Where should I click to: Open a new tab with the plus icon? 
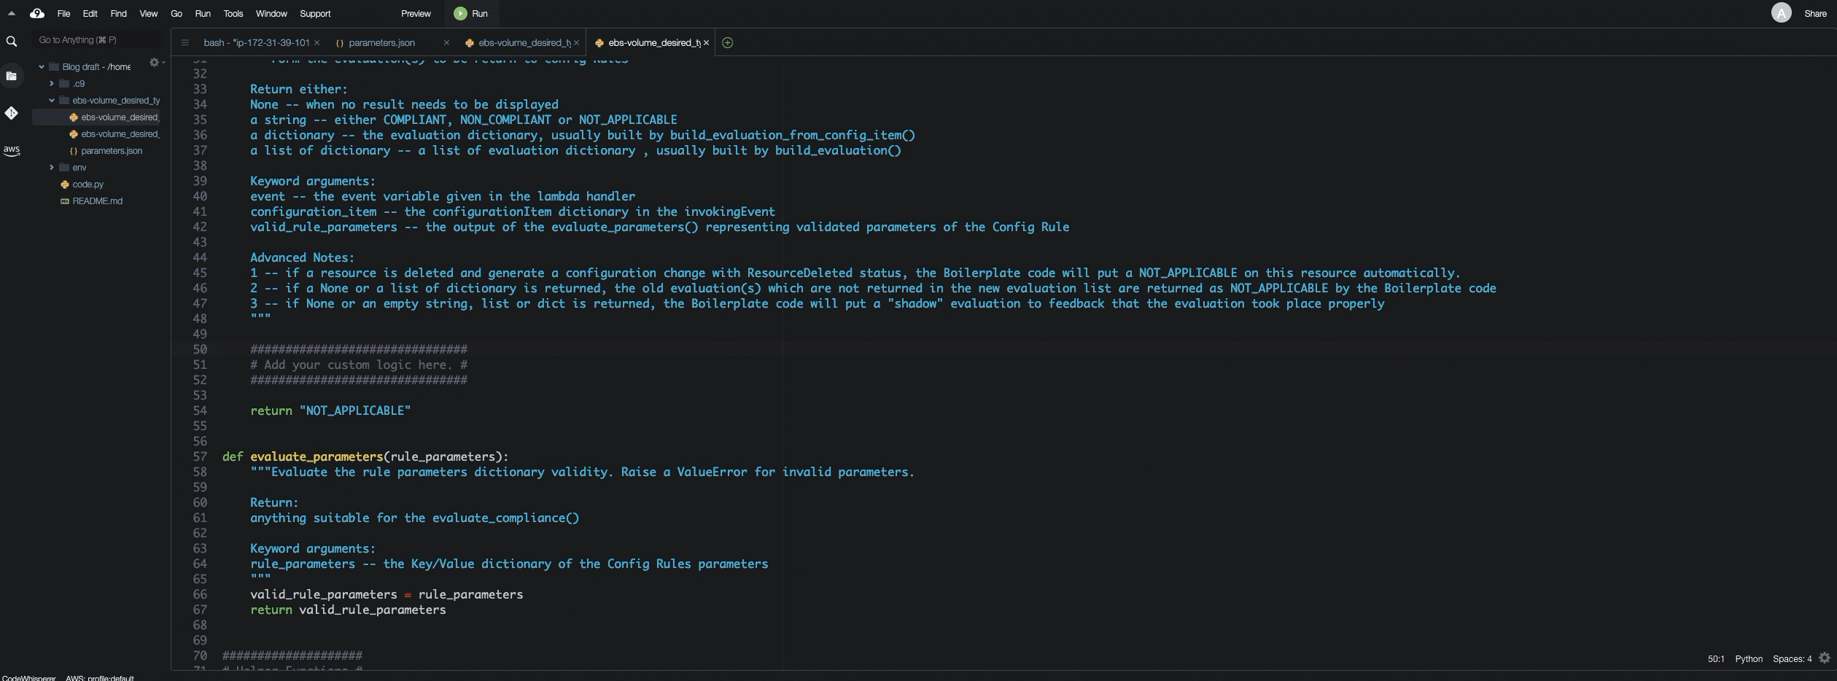726,42
